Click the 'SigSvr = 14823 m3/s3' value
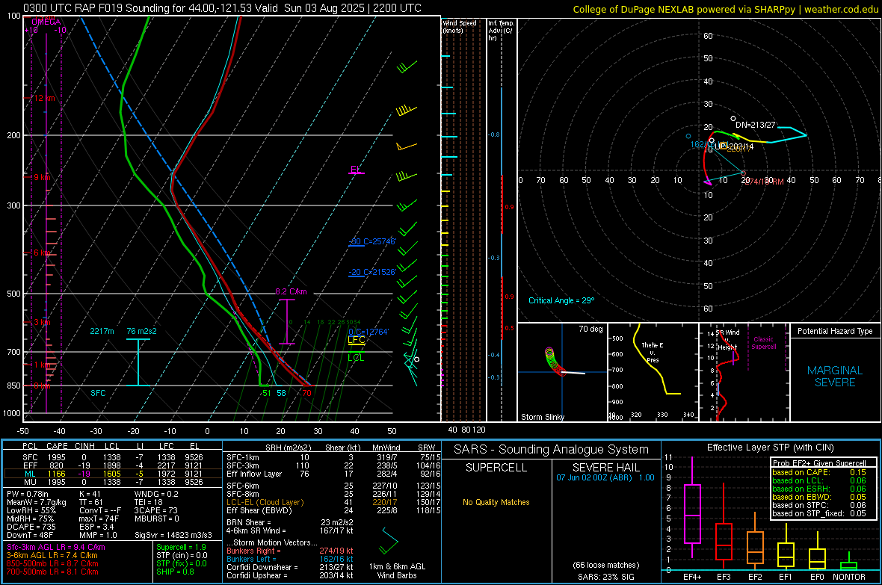 pyautogui.click(x=173, y=536)
